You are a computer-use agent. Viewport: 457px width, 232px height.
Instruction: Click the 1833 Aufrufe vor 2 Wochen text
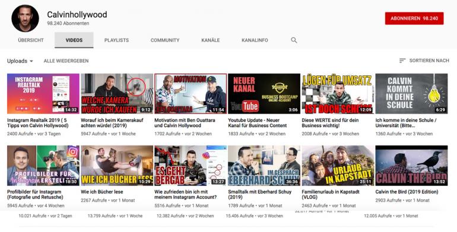click(257, 134)
